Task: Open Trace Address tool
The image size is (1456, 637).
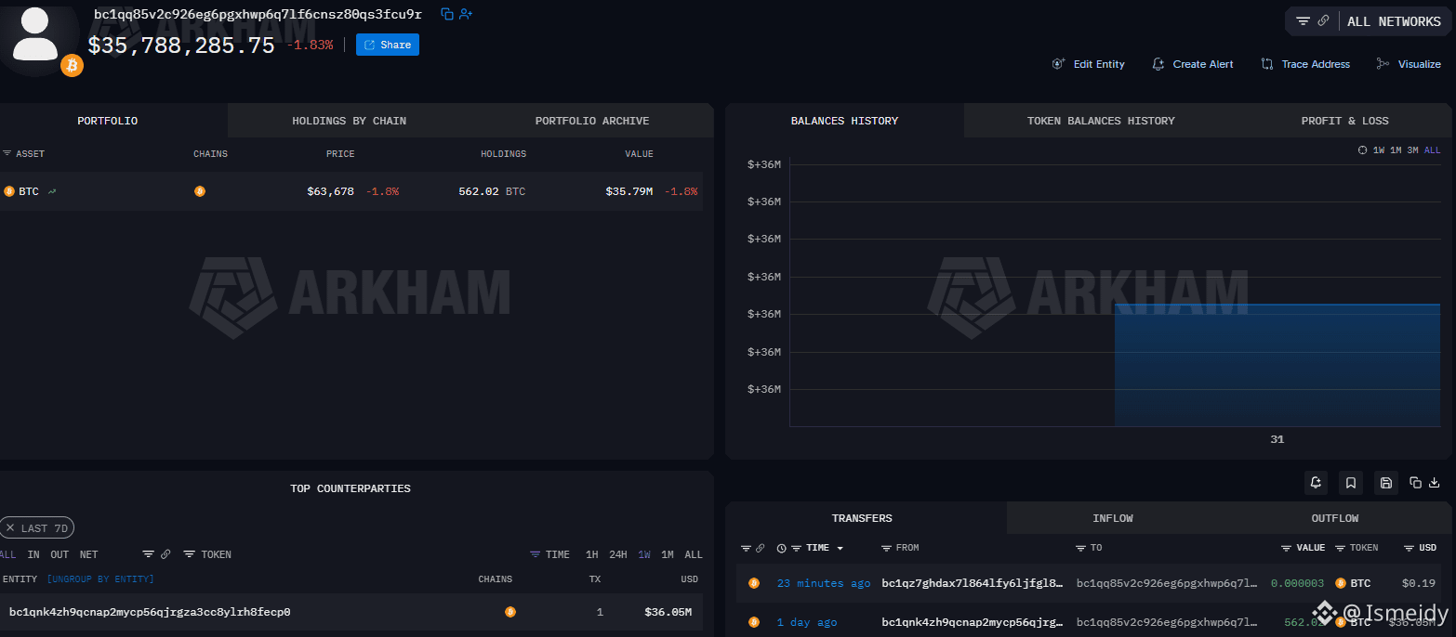Action: [x=1305, y=64]
